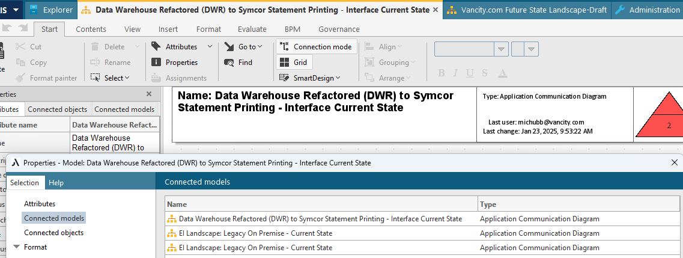Open the Insert ribbon tab
Screen dimensions: 683x258
tap(168, 29)
